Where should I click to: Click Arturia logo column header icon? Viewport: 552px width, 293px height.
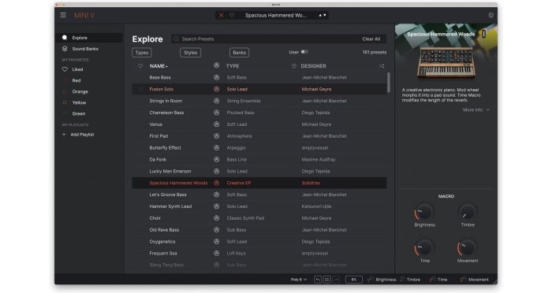click(x=217, y=66)
